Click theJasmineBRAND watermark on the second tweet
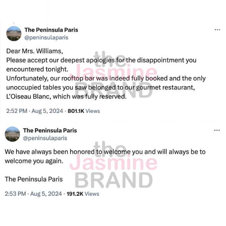226x226 pixels. (x=113, y=165)
